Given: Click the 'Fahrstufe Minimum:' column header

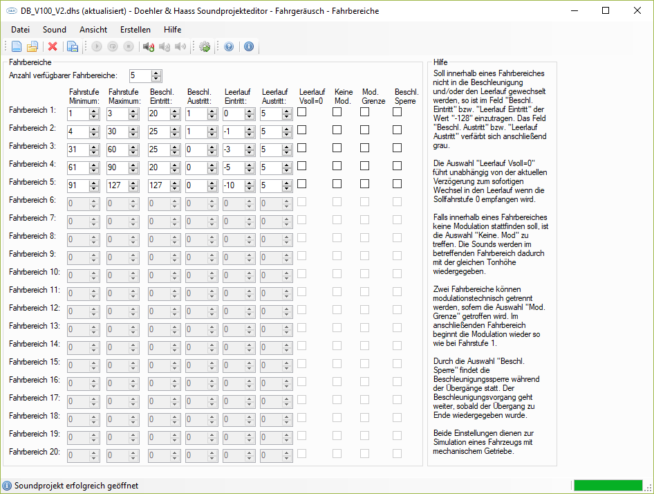Looking at the screenshot, I should point(84,96).
